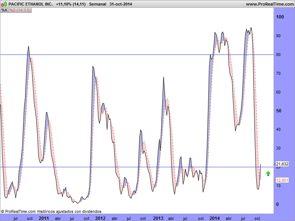Click the 30 level on the axis
The height and width of the screenshot is (221, 295).
point(278,148)
